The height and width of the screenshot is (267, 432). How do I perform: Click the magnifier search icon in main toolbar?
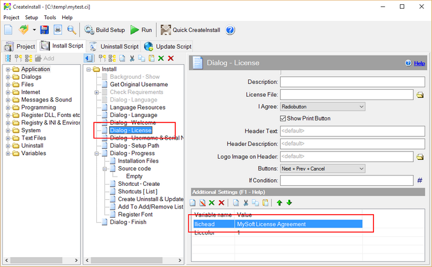pos(71,30)
